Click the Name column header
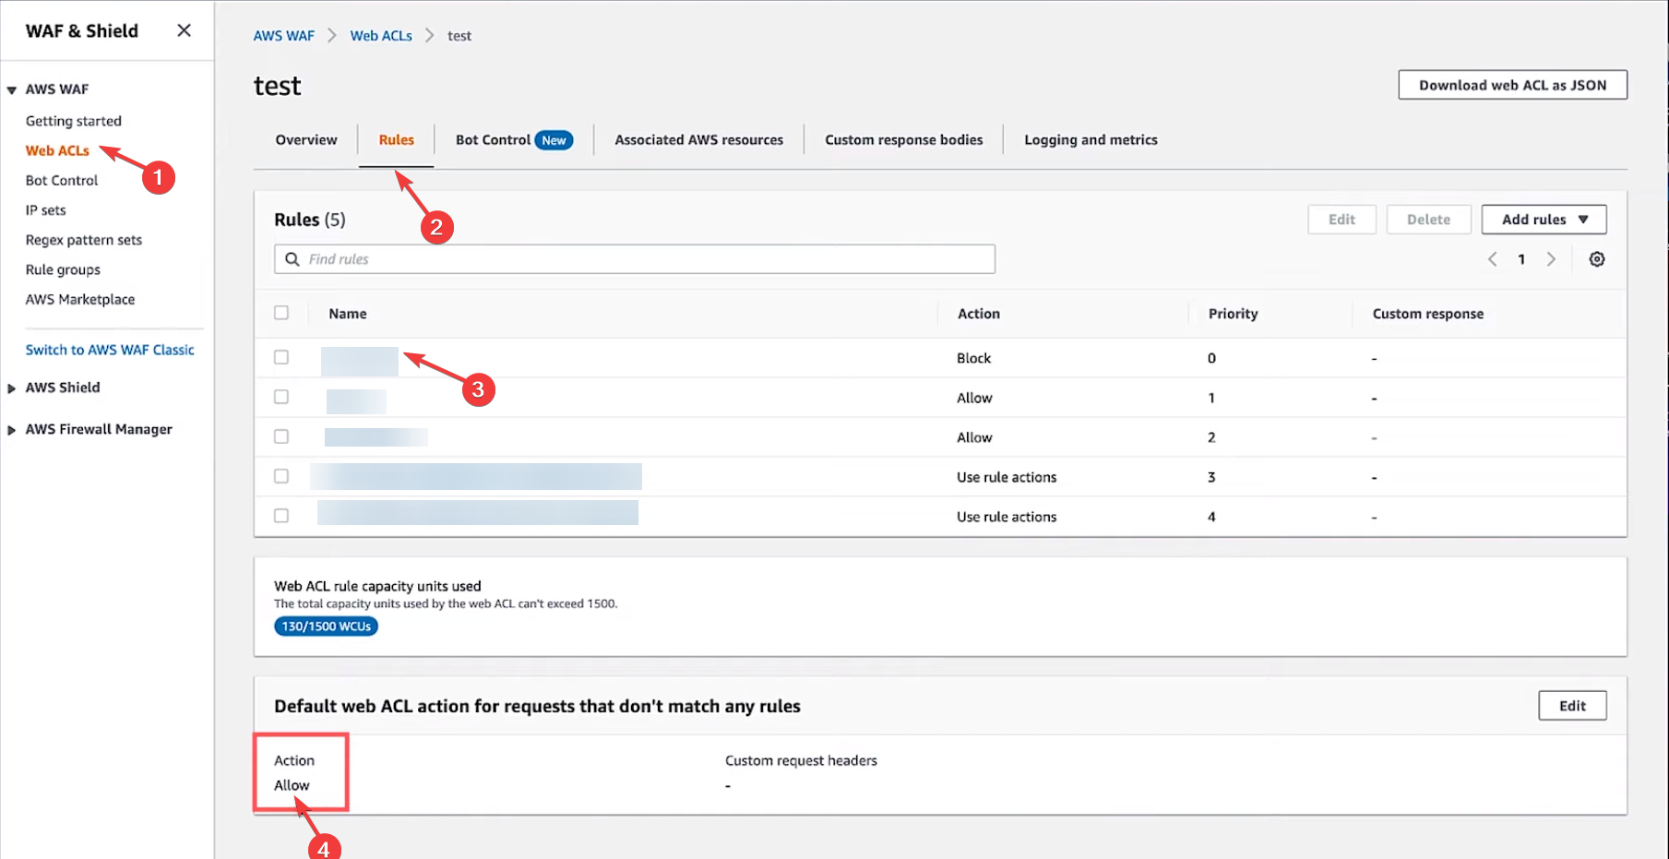1669x859 pixels. tap(348, 314)
